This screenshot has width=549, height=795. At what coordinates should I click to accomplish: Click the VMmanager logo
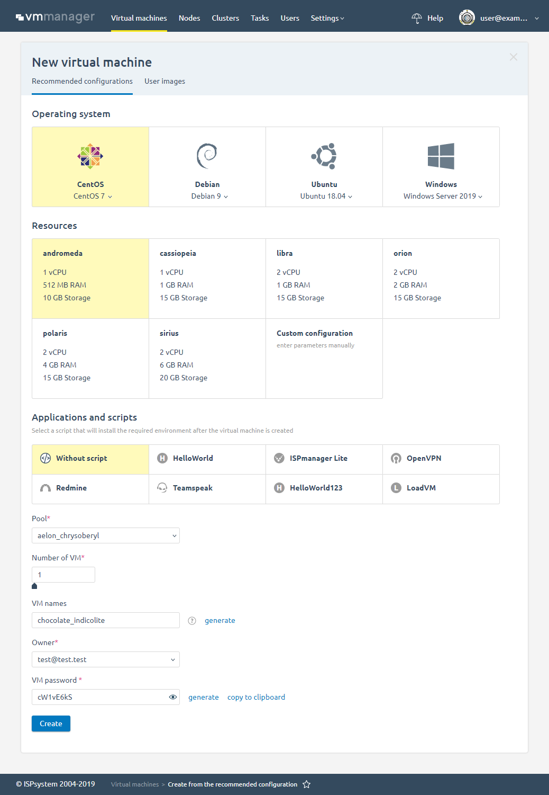click(x=55, y=17)
